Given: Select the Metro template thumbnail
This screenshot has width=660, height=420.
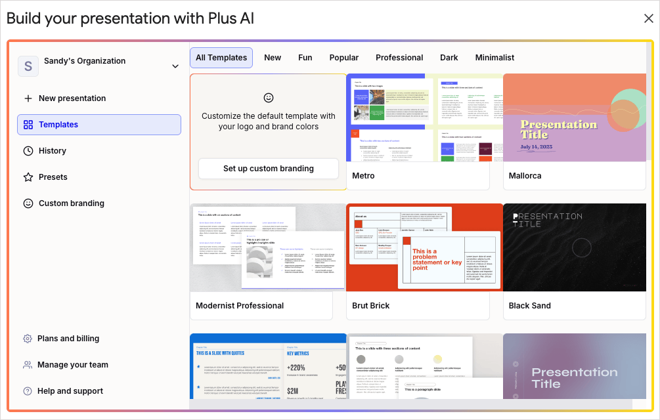Looking at the screenshot, I should pyautogui.click(x=425, y=117).
